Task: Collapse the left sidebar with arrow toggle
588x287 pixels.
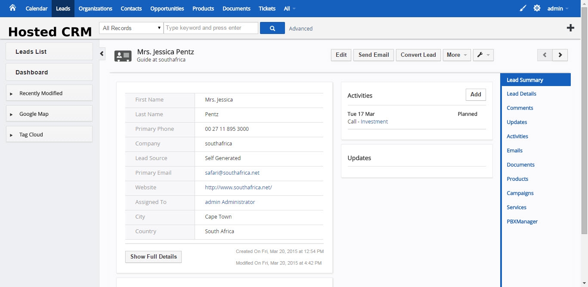Action: coord(102,54)
